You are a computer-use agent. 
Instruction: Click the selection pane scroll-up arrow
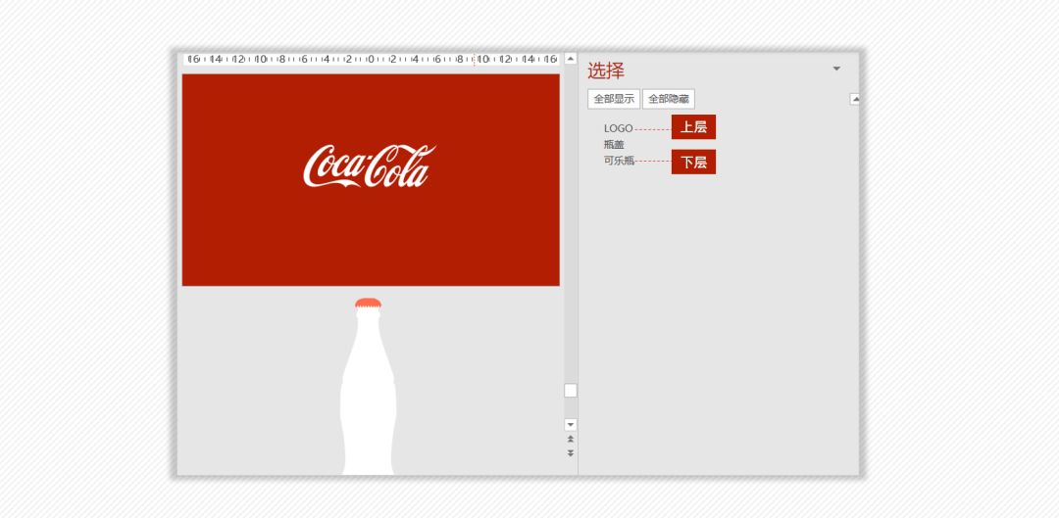[x=854, y=99]
